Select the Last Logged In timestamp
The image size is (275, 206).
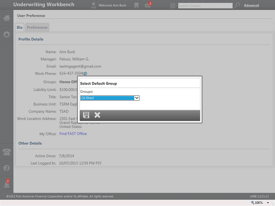click(80, 163)
